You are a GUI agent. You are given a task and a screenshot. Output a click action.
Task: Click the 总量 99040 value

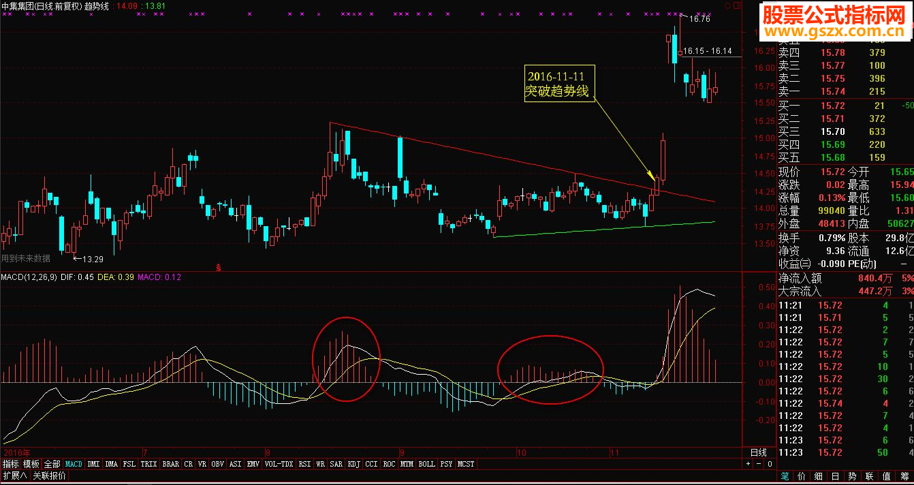(830, 211)
